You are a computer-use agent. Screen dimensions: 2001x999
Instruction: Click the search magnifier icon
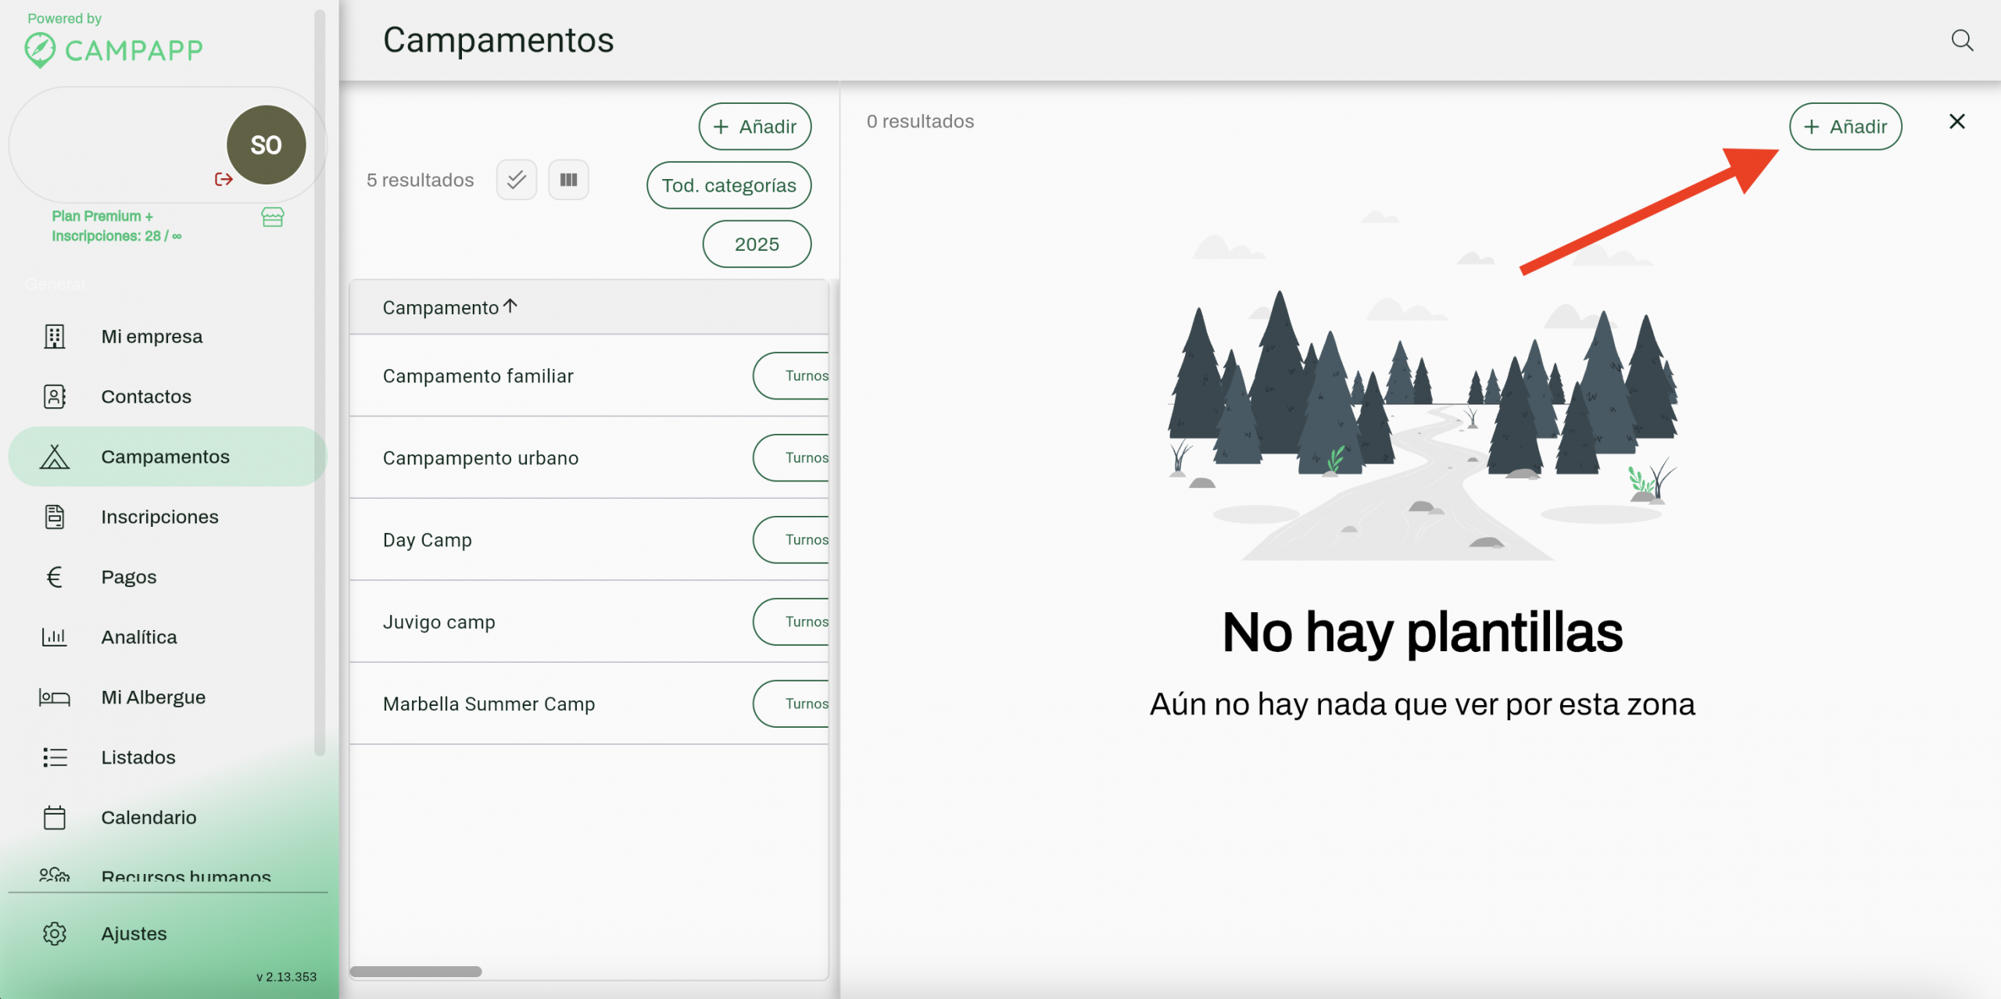(1961, 41)
